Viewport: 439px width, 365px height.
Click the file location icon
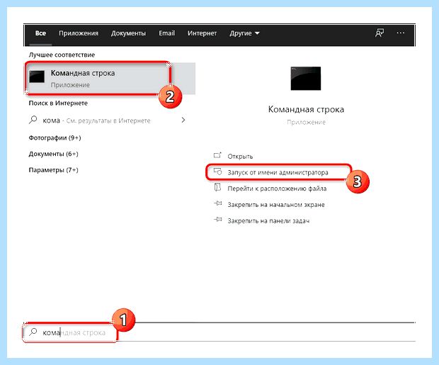point(217,187)
